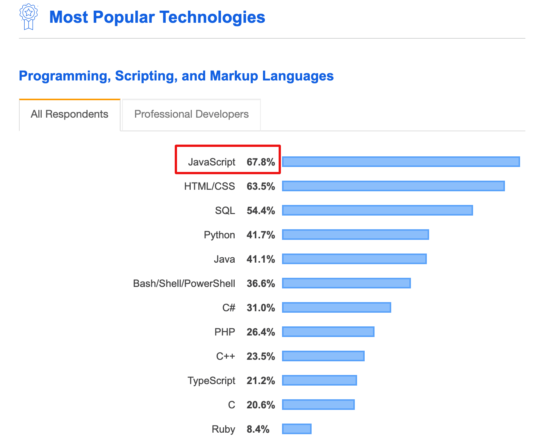Click the Python usage bar
This screenshot has width=558, height=441.
(355, 235)
